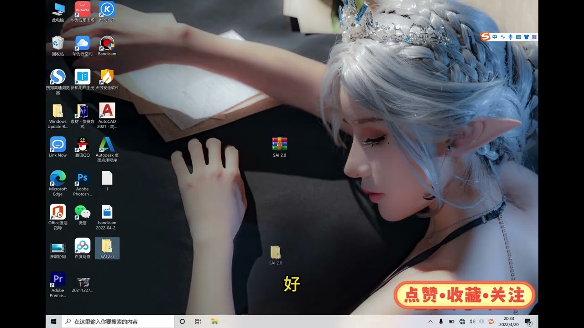Image resolution: width=584 pixels, height=328 pixels.
Task: Select the 搜狗高速浏览器 icon
Action: click(x=58, y=82)
